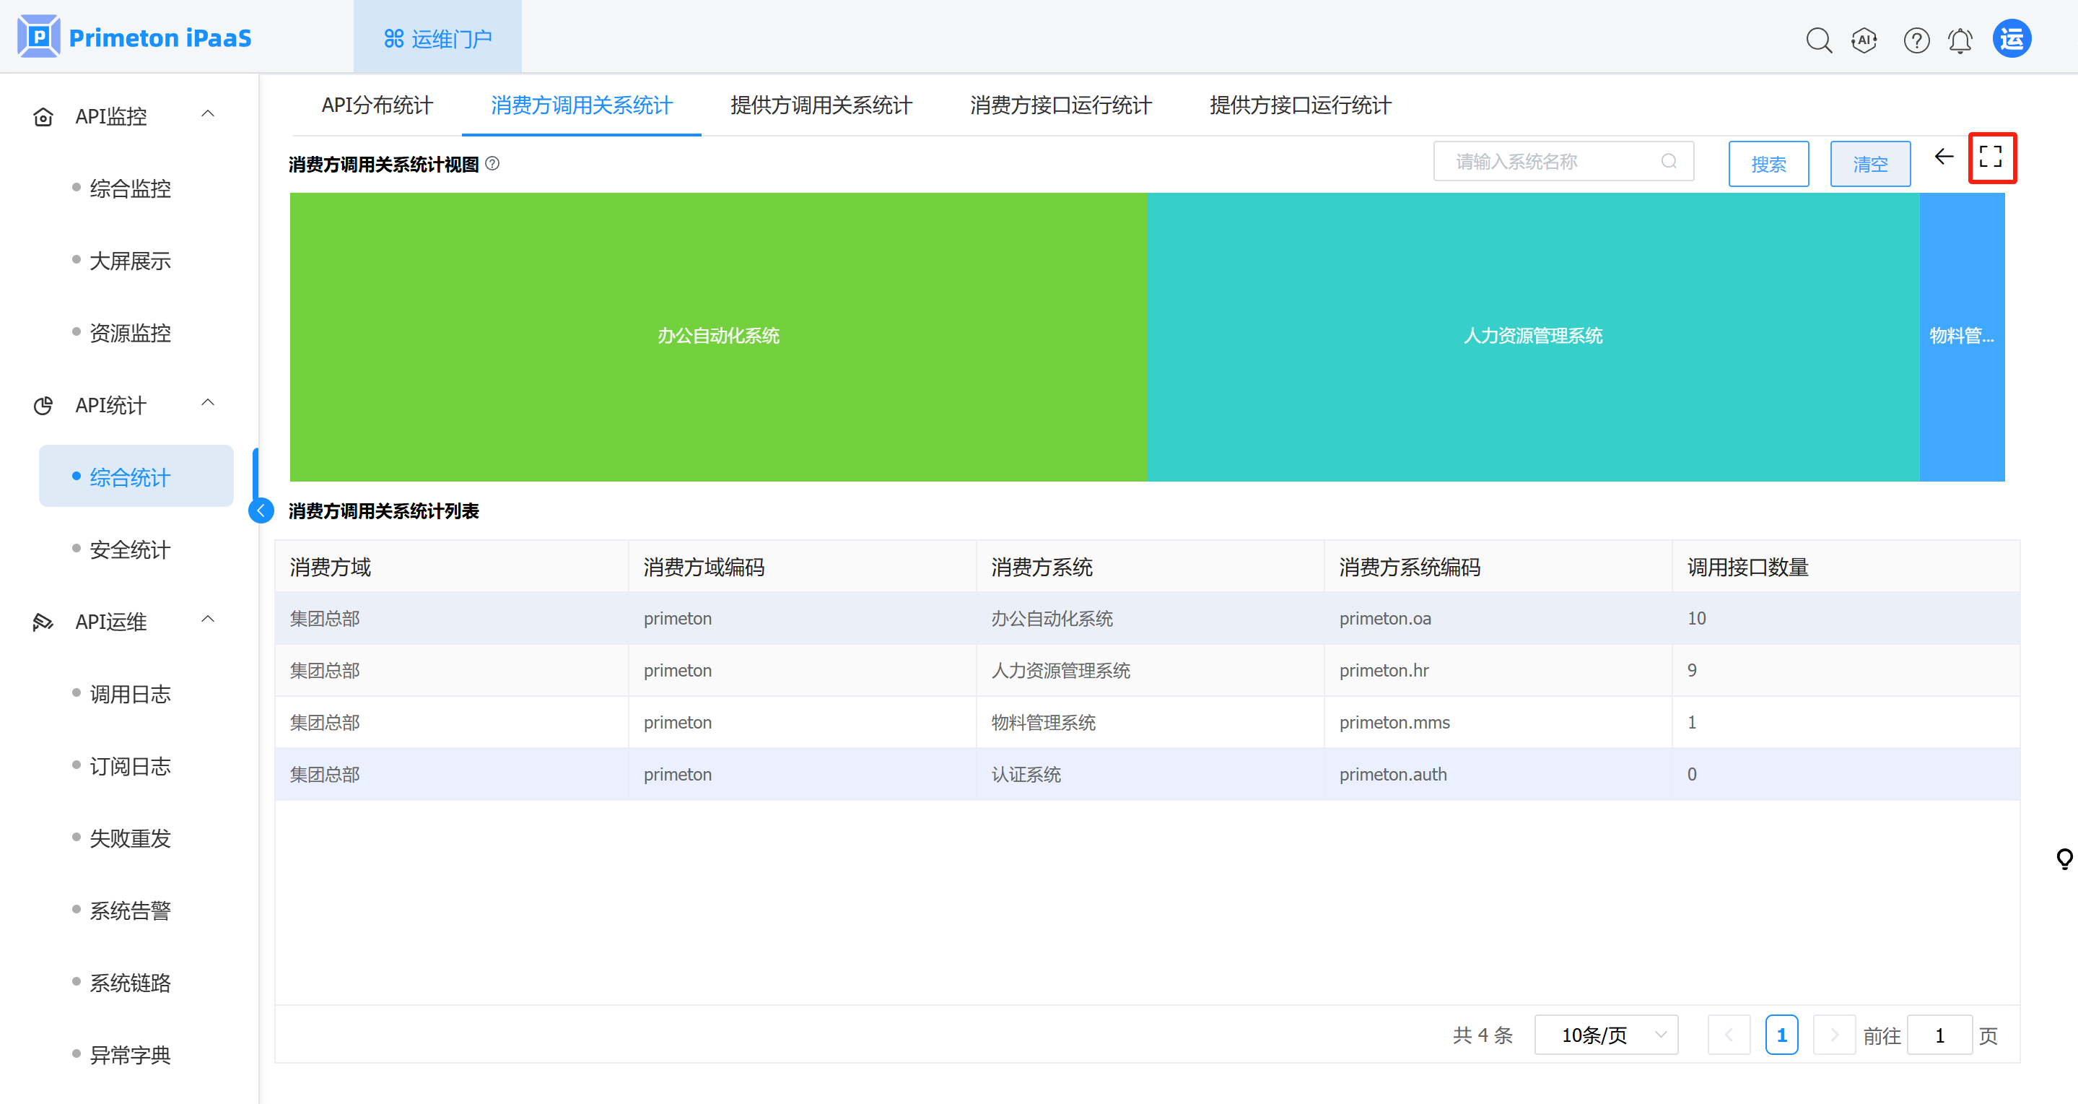Click the back arrow beside fullscreen icon

tap(1944, 157)
